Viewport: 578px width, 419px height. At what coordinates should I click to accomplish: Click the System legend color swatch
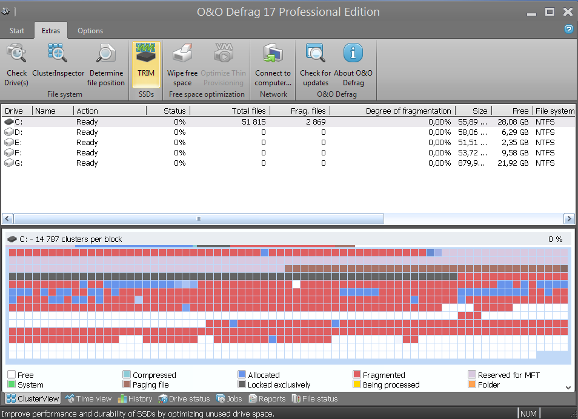[12, 384]
